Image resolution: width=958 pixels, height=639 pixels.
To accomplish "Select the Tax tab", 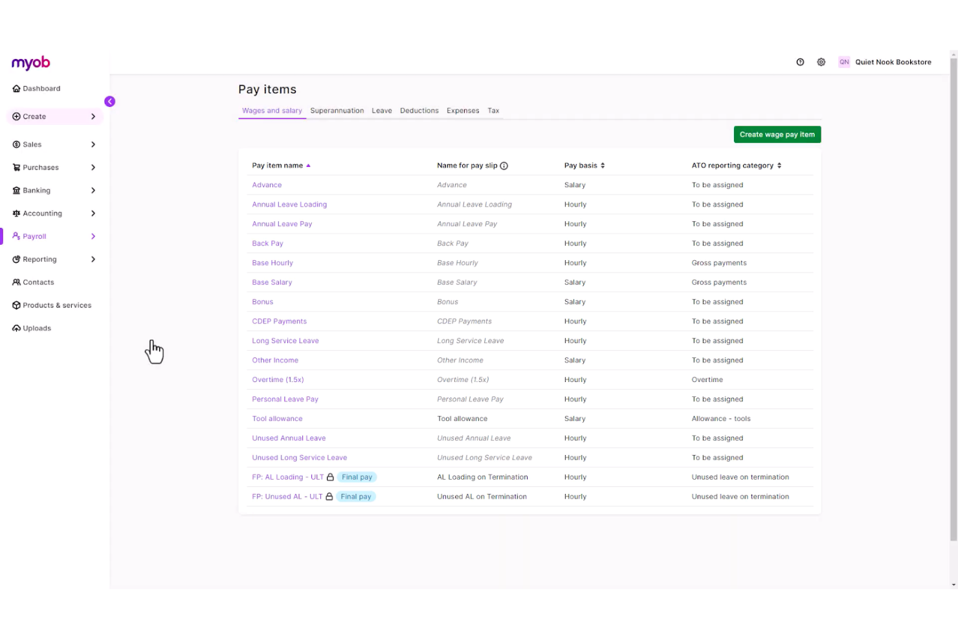I will point(493,110).
